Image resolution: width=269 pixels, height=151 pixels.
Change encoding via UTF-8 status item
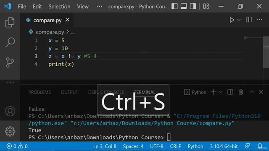[x=157, y=146]
